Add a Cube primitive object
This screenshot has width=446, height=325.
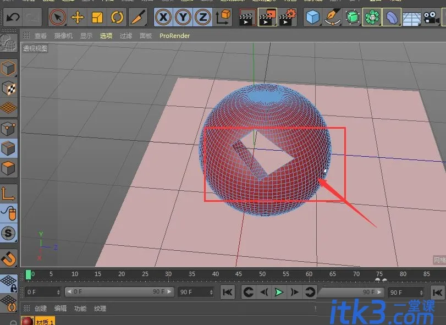312,18
